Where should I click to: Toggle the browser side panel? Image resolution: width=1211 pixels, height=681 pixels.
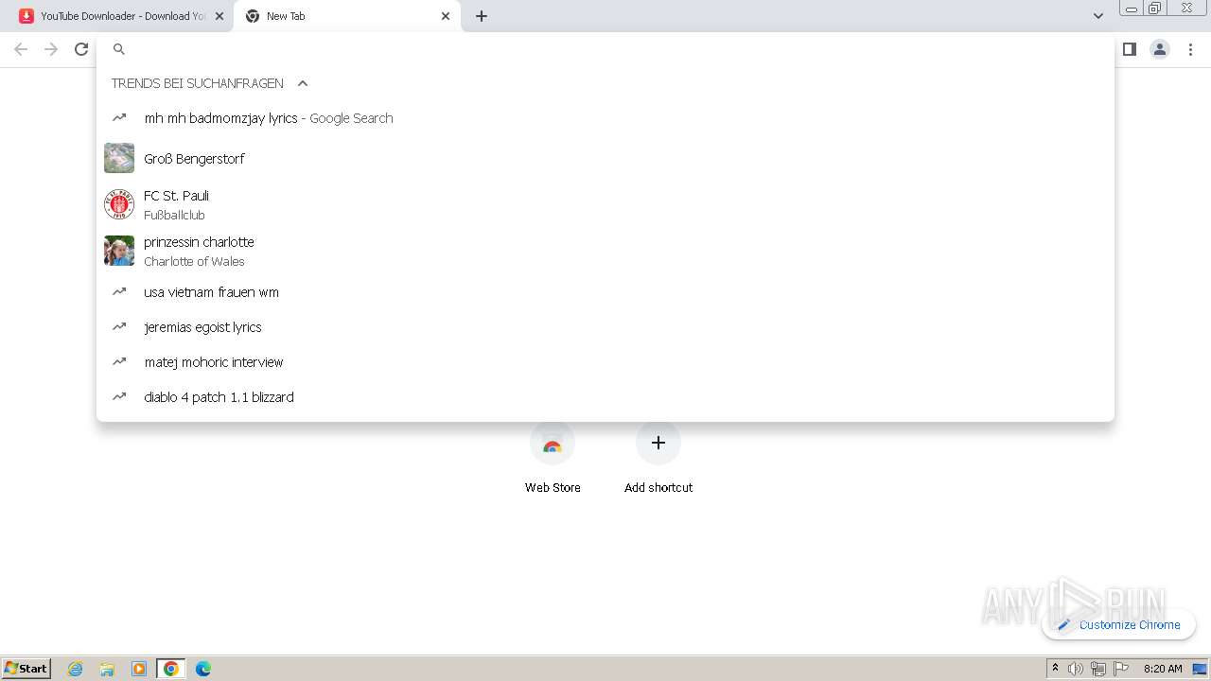pyautogui.click(x=1129, y=49)
